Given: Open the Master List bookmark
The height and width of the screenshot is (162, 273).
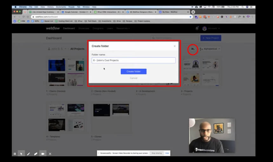Looking at the screenshot, I should click(x=47, y=21).
